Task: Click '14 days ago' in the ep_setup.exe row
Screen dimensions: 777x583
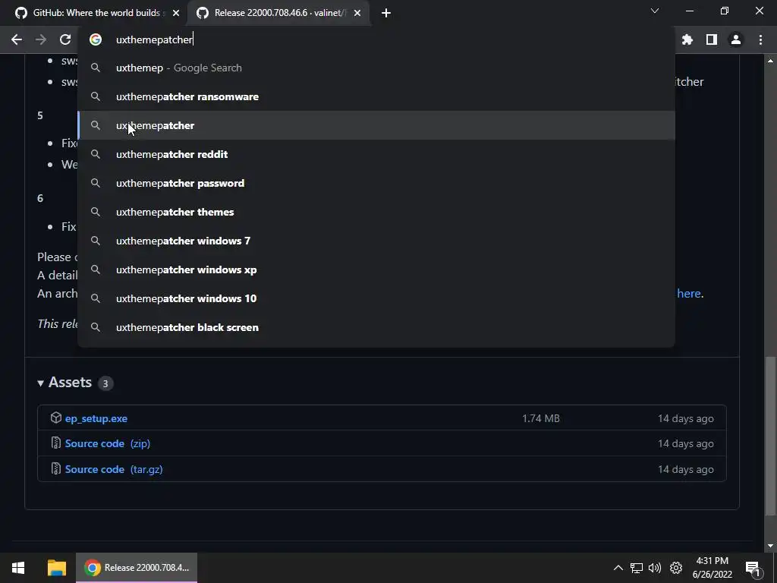Action: (686, 418)
